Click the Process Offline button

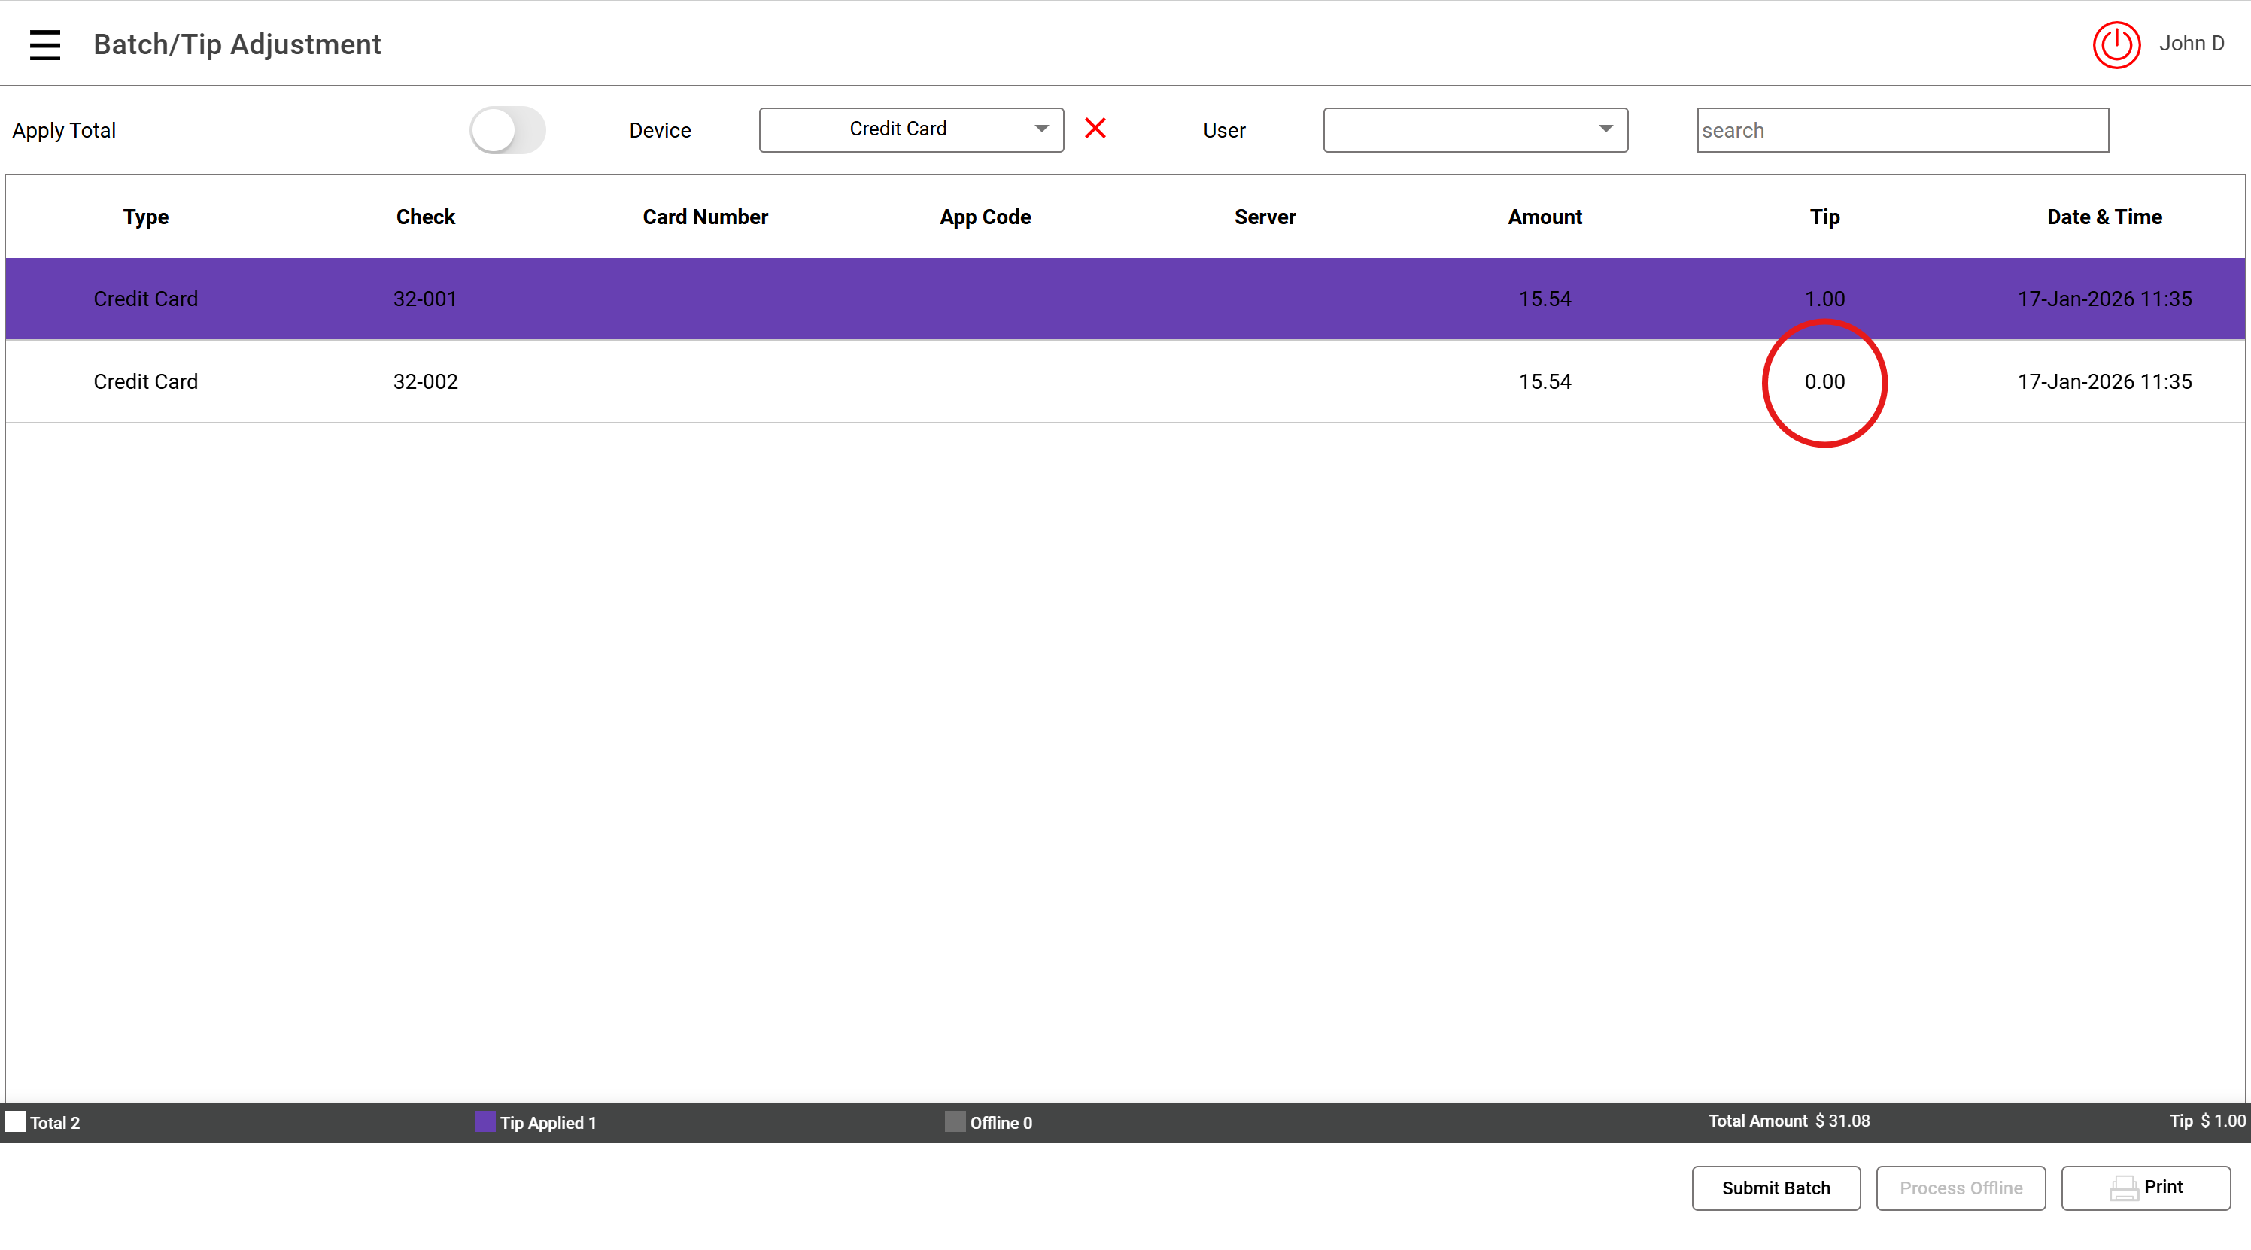tap(1960, 1188)
